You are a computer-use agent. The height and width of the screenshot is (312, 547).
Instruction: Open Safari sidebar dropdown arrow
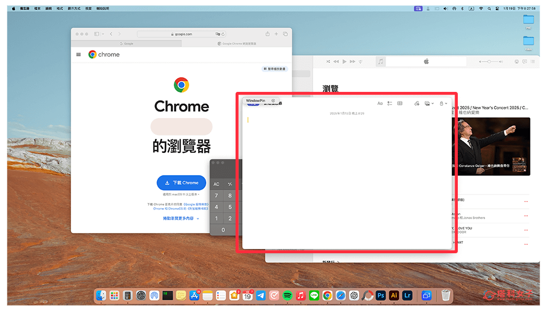pyautogui.click(x=103, y=34)
